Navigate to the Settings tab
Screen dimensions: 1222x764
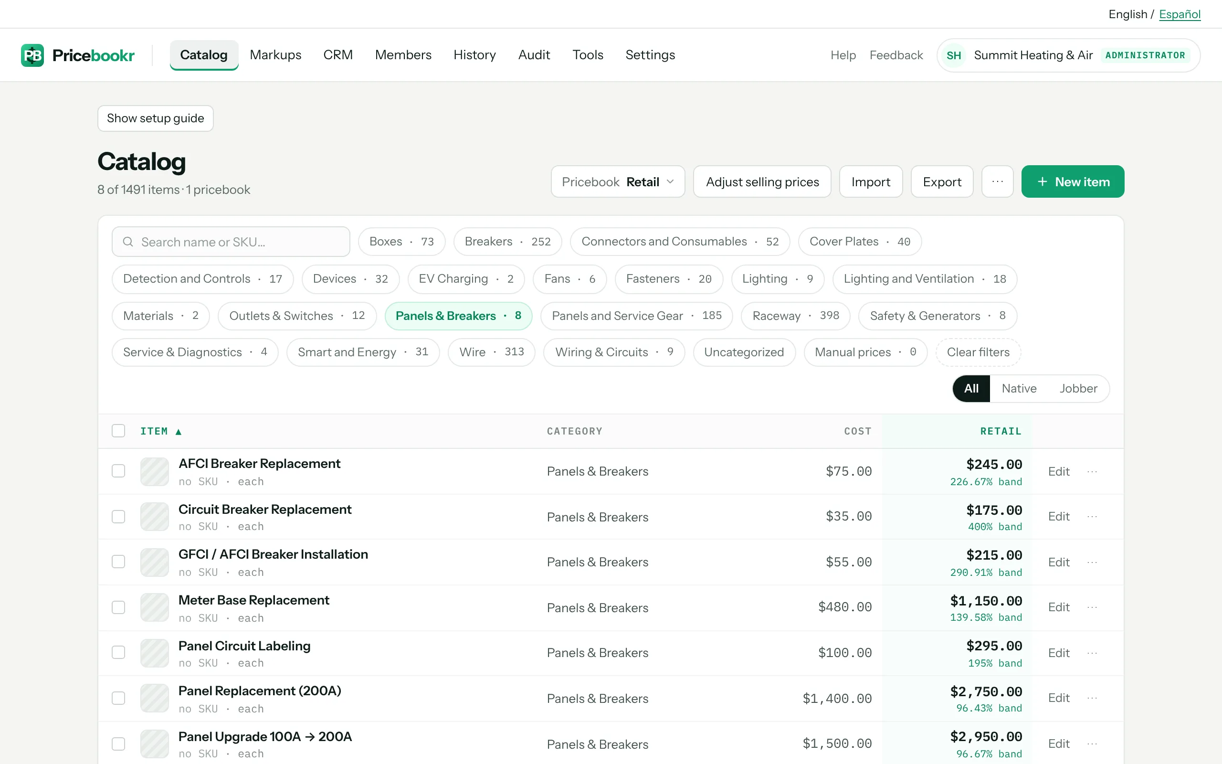pyautogui.click(x=650, y=54)
